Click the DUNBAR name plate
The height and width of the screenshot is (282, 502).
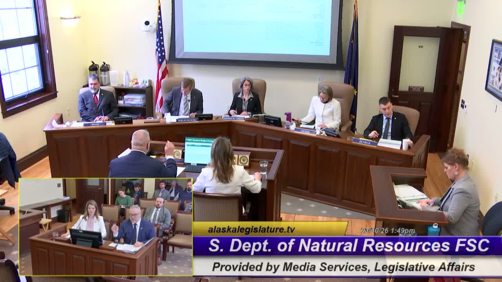click(x=365, y=142)
